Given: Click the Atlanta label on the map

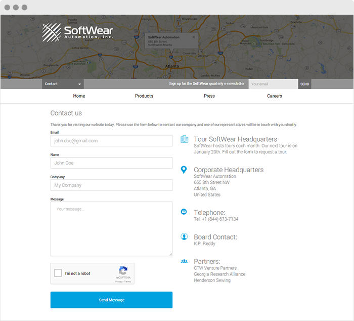Looking at the screenshot, I should tap(172, 66).
